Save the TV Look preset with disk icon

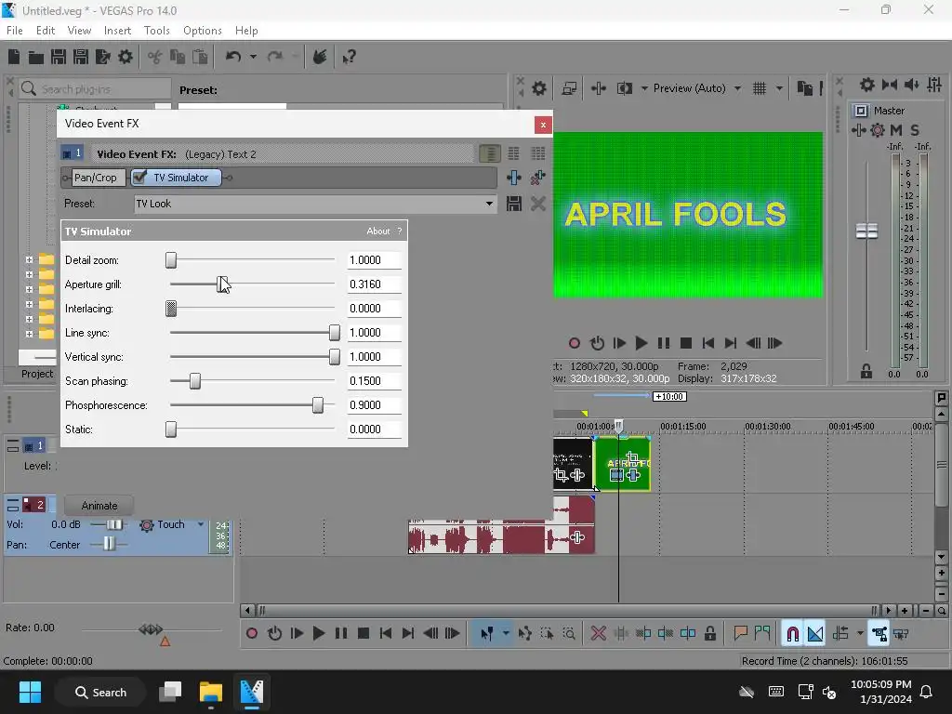pyautogui.click(x=514, y=204)
